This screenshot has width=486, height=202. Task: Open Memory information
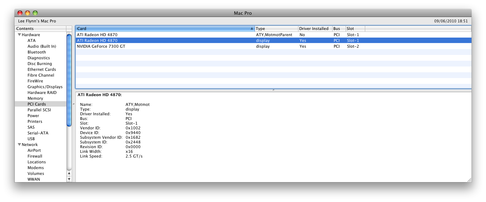(35, 98)
